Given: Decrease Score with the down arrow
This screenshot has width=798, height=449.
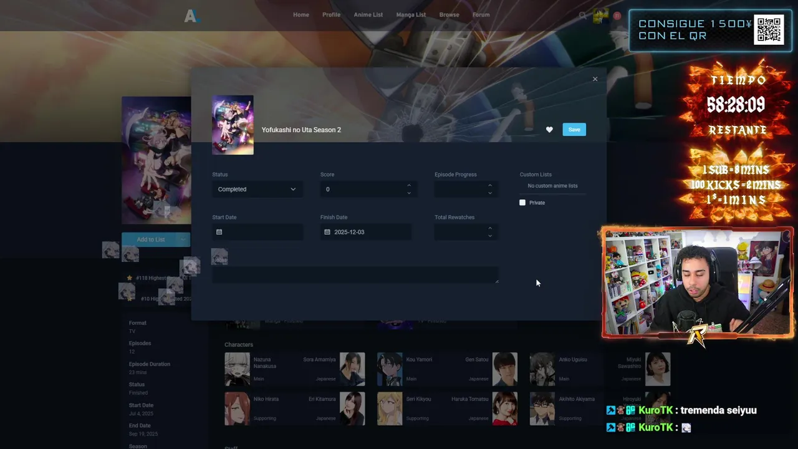Looking at the screenshot, I should (x=409, y=193).
